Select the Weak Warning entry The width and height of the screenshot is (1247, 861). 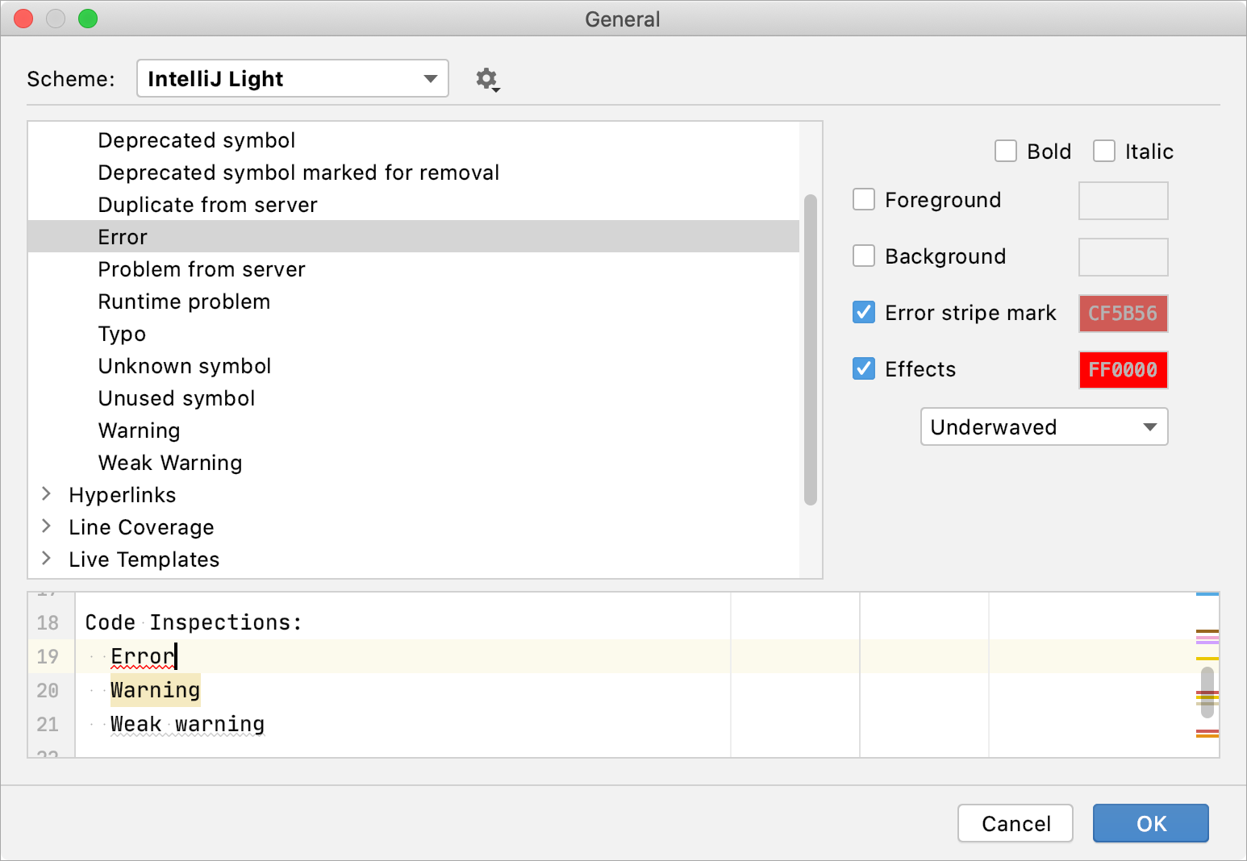[x=169, y=462]
